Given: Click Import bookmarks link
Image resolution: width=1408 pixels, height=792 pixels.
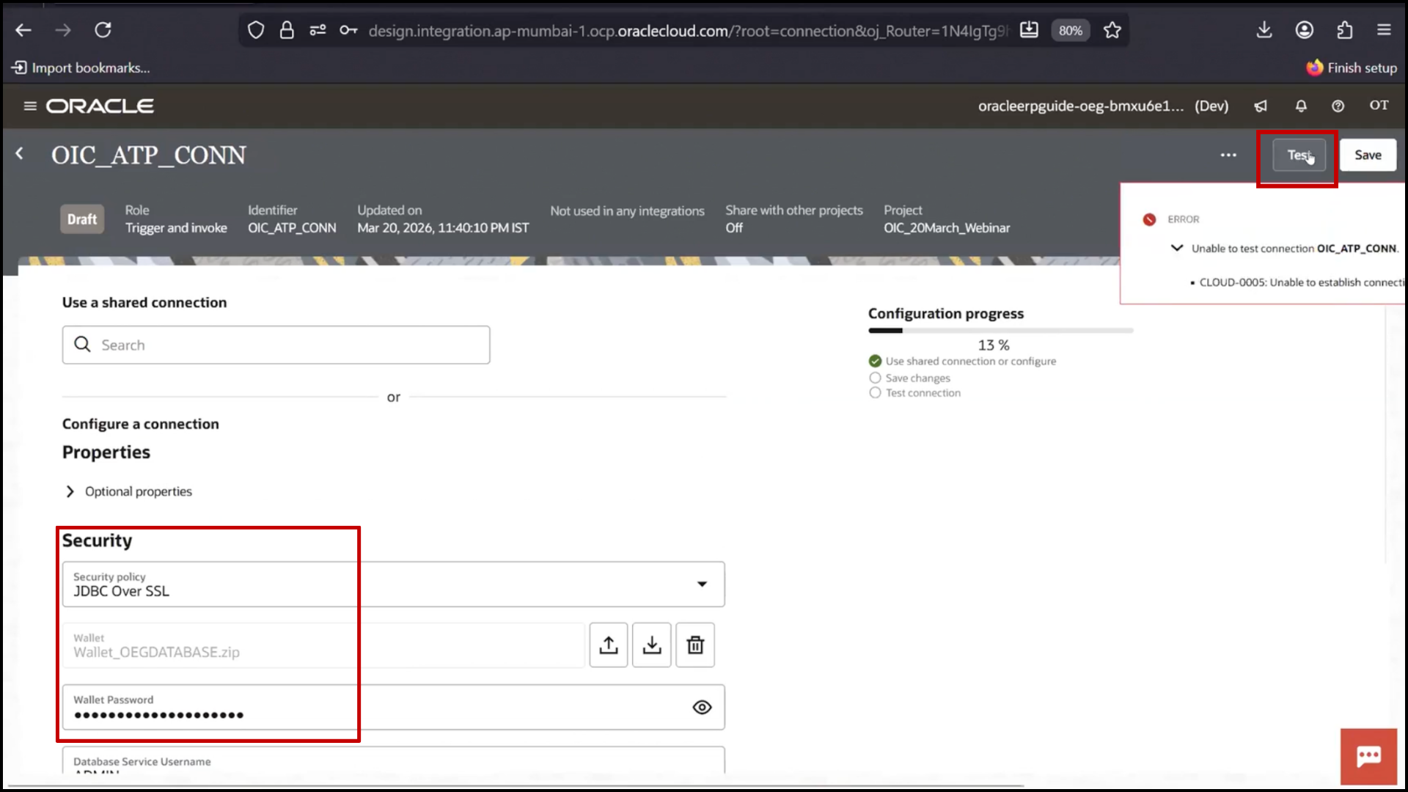Looking at the screenshot, I should (81, 67).
